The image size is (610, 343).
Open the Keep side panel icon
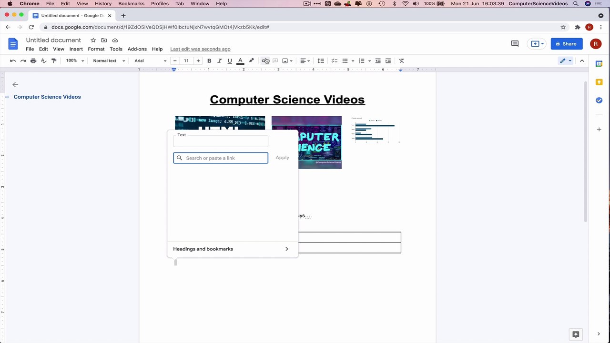pos(599,82)
